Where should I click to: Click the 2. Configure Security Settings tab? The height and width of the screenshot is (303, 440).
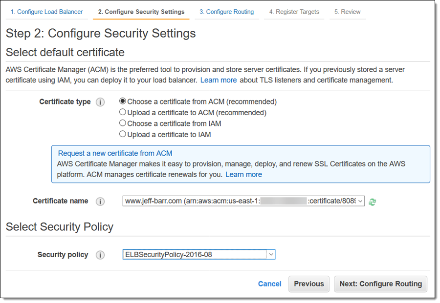(x=141, y=12)
